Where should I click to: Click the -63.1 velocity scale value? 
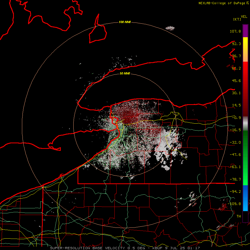(x=235, y=167)
